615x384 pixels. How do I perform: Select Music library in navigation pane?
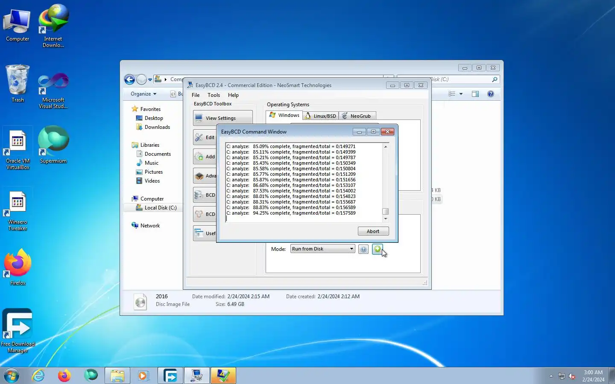147,163
